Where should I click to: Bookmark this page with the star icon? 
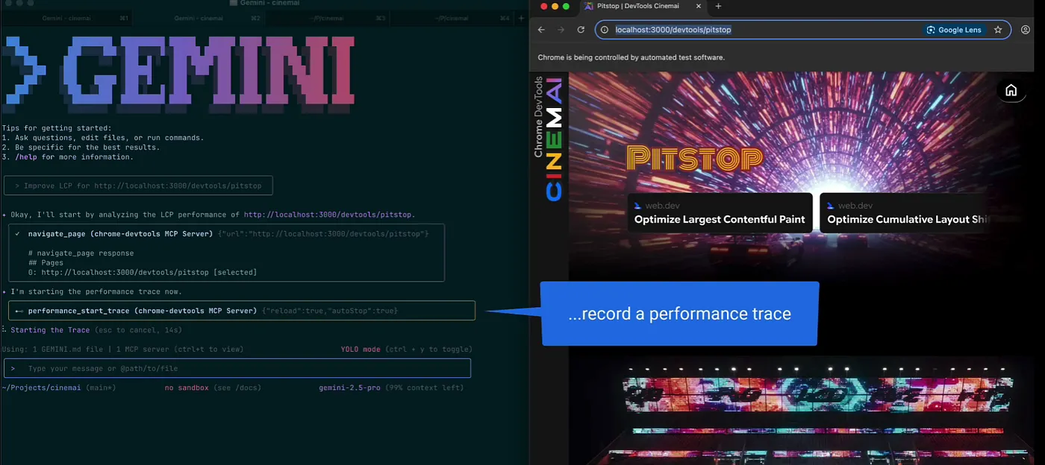pos(998,30)
